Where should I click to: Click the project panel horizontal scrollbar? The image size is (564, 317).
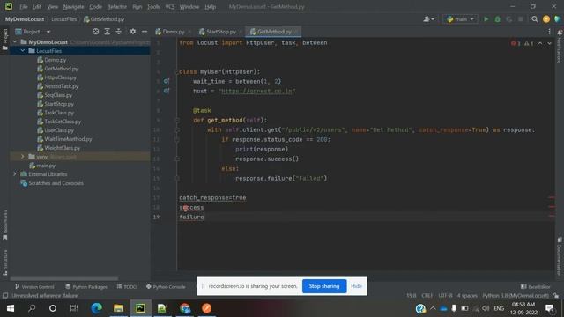coord(64,278)
